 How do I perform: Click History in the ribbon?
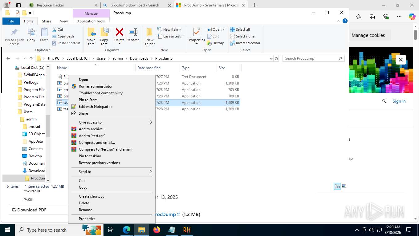[215, 43]
